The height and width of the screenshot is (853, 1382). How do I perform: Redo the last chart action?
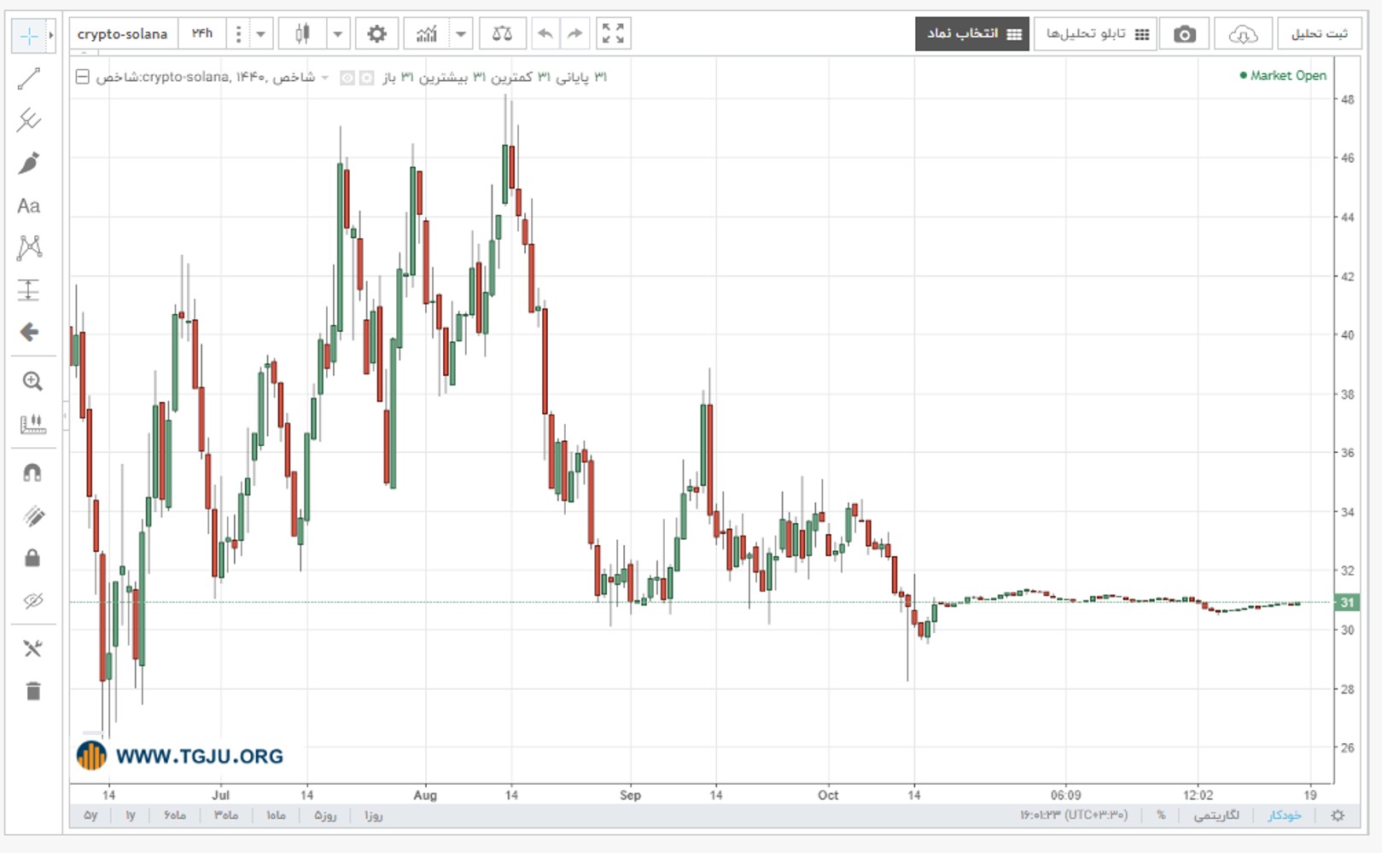(575, 34)
